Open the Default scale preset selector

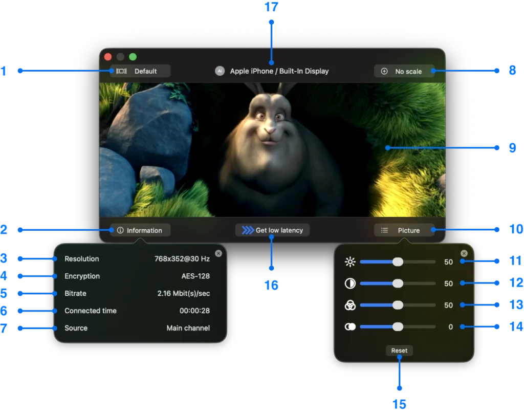[141, 71]
